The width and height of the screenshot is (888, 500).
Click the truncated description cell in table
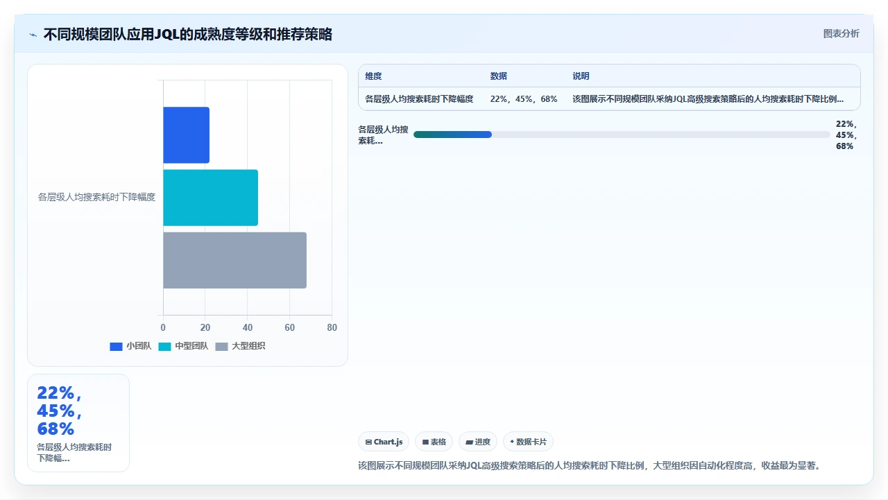(708, 99)
